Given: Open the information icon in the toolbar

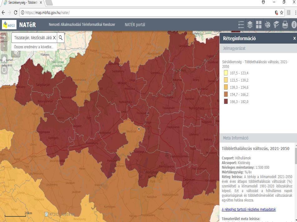Looking at the screenshot, I should pos(294,25).
